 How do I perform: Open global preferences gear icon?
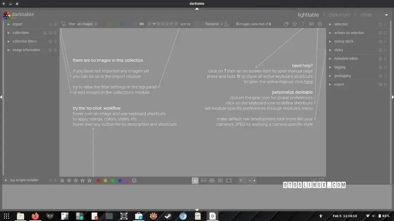click(320, 24)
